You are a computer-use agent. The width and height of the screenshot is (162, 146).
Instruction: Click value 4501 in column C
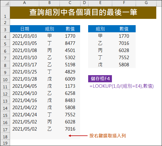point(70,50)
